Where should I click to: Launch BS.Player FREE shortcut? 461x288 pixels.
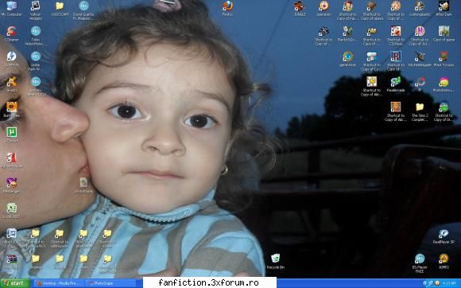(420, 263)
